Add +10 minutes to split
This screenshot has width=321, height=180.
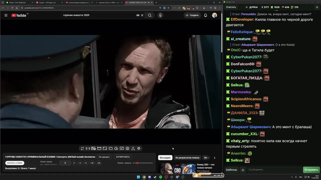pos(92,163)
